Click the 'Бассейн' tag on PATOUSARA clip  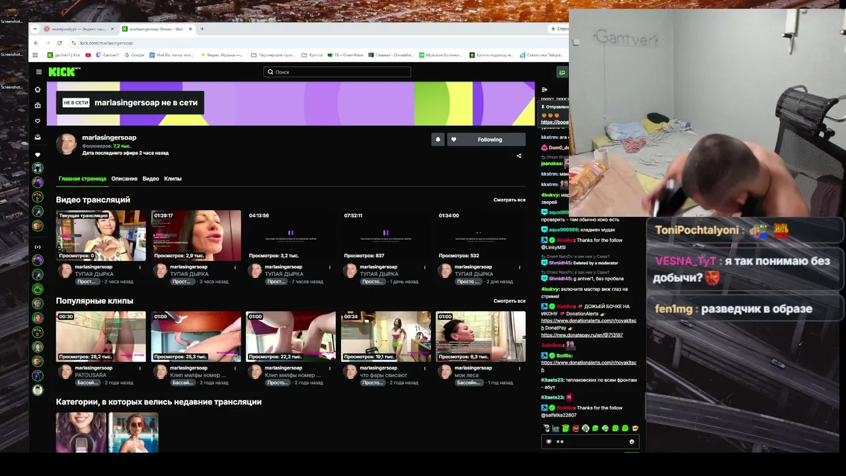[x=86, y=382]
